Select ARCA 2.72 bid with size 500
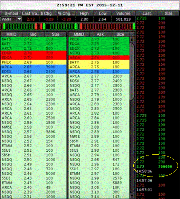Image resolution: width=180 pixels, height=199 pixels. click(34, 48)
